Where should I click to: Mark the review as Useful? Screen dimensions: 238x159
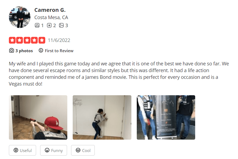(22, 150)
